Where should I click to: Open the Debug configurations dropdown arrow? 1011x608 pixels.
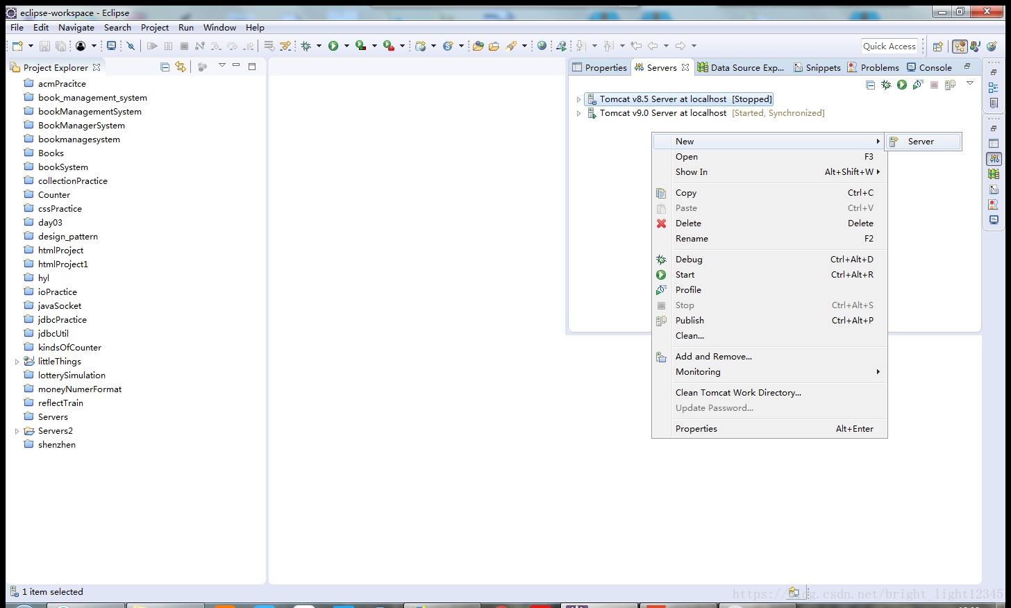pos(319,46)
